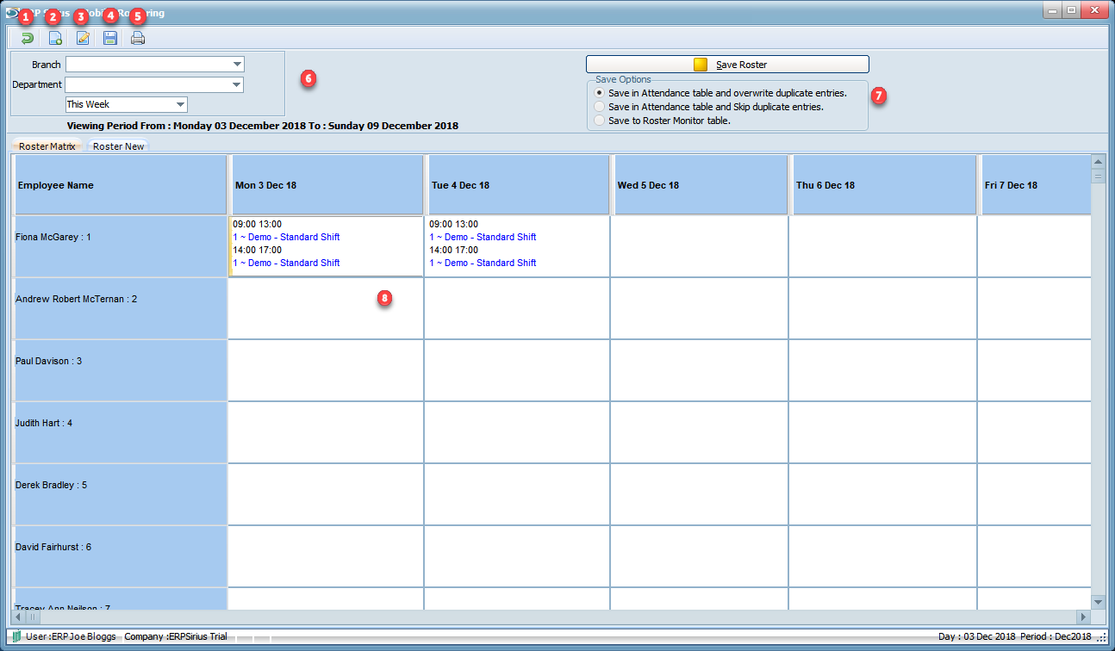Click User :ERP Joe Bloggs in status bar

[x=72, y=636]
